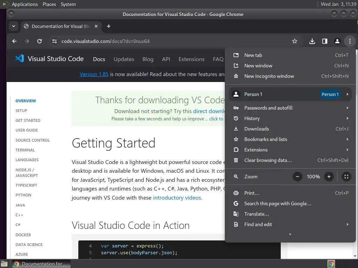Bookmark this page with the star icon
This screenshot has height=268, width=358.
294,41
